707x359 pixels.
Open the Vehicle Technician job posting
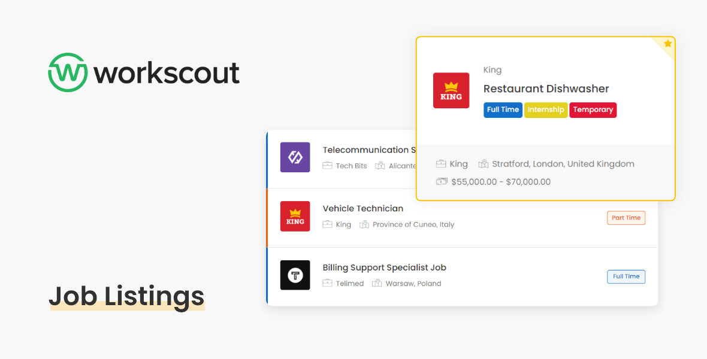pos(363,208)
